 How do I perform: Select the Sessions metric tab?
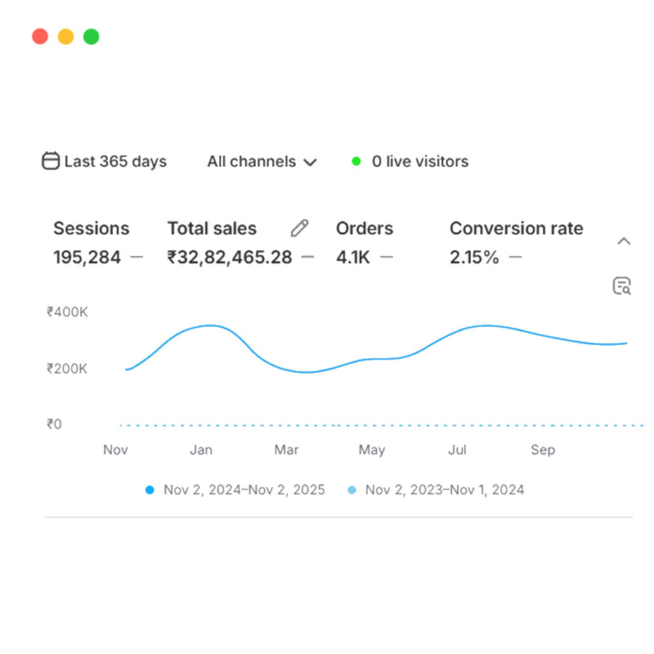click(x=91, y=229)
